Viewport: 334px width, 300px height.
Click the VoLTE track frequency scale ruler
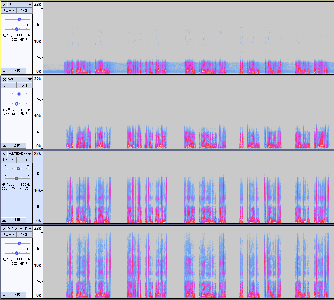click(38, 113)
